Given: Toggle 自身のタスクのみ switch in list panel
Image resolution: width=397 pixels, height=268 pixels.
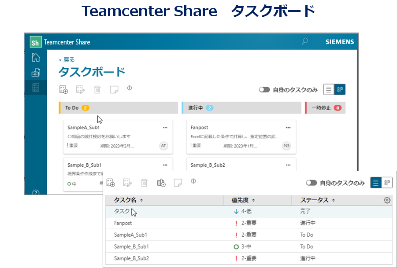Looking at the screenshot, I should [x=312, y=183].
